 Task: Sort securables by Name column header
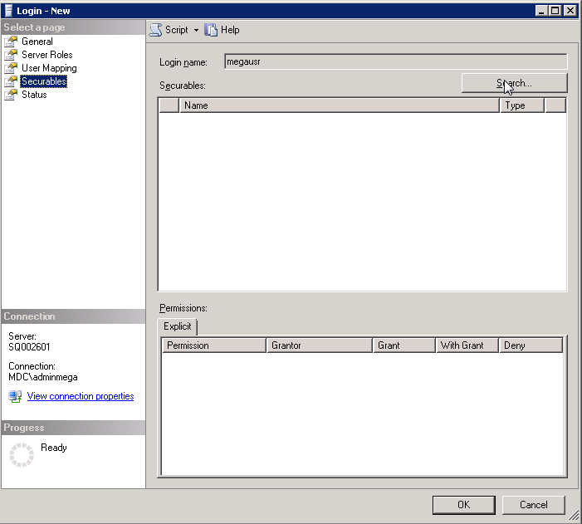(339, 105)
